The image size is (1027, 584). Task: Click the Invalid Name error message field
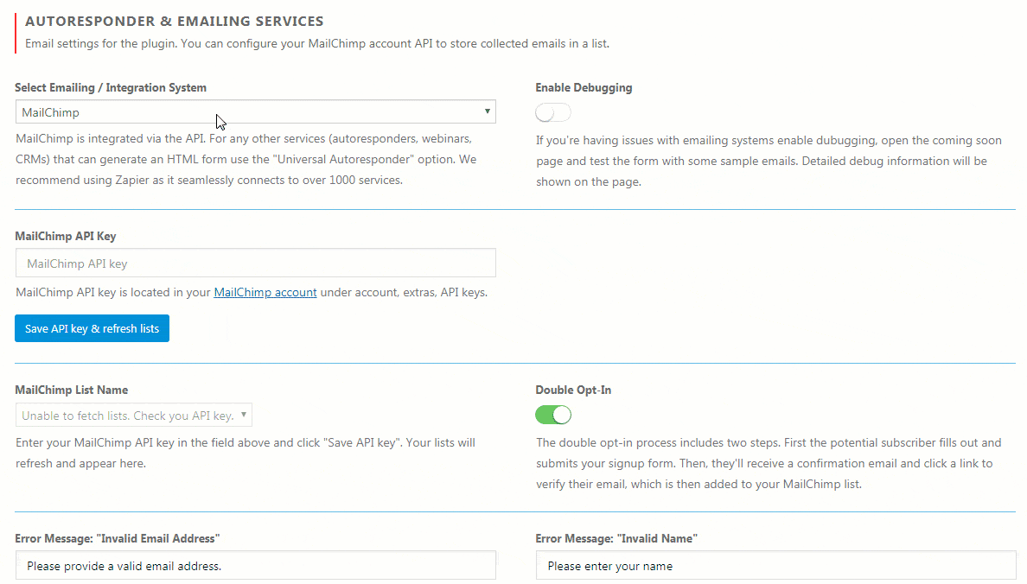(x=775, y=566)
